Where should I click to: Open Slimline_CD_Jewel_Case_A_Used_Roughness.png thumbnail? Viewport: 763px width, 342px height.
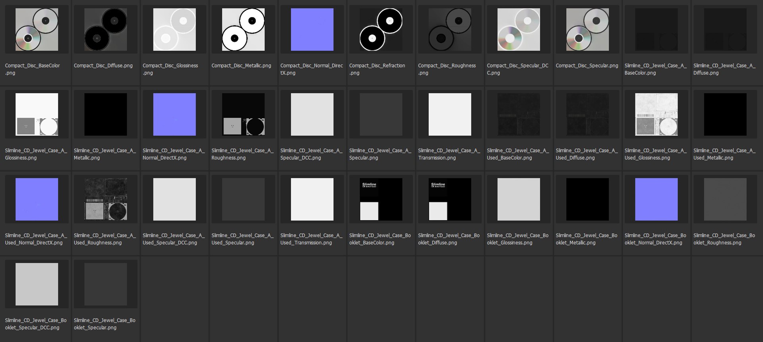[106, 199]
